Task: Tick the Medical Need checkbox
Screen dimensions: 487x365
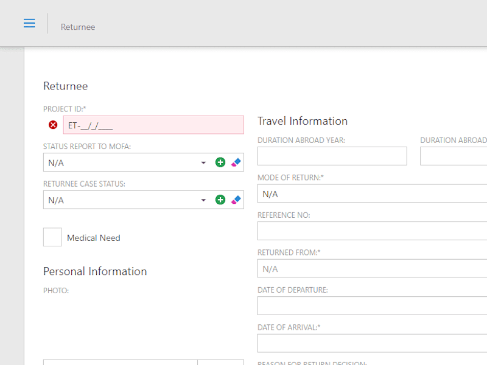Action: [52, 237]
